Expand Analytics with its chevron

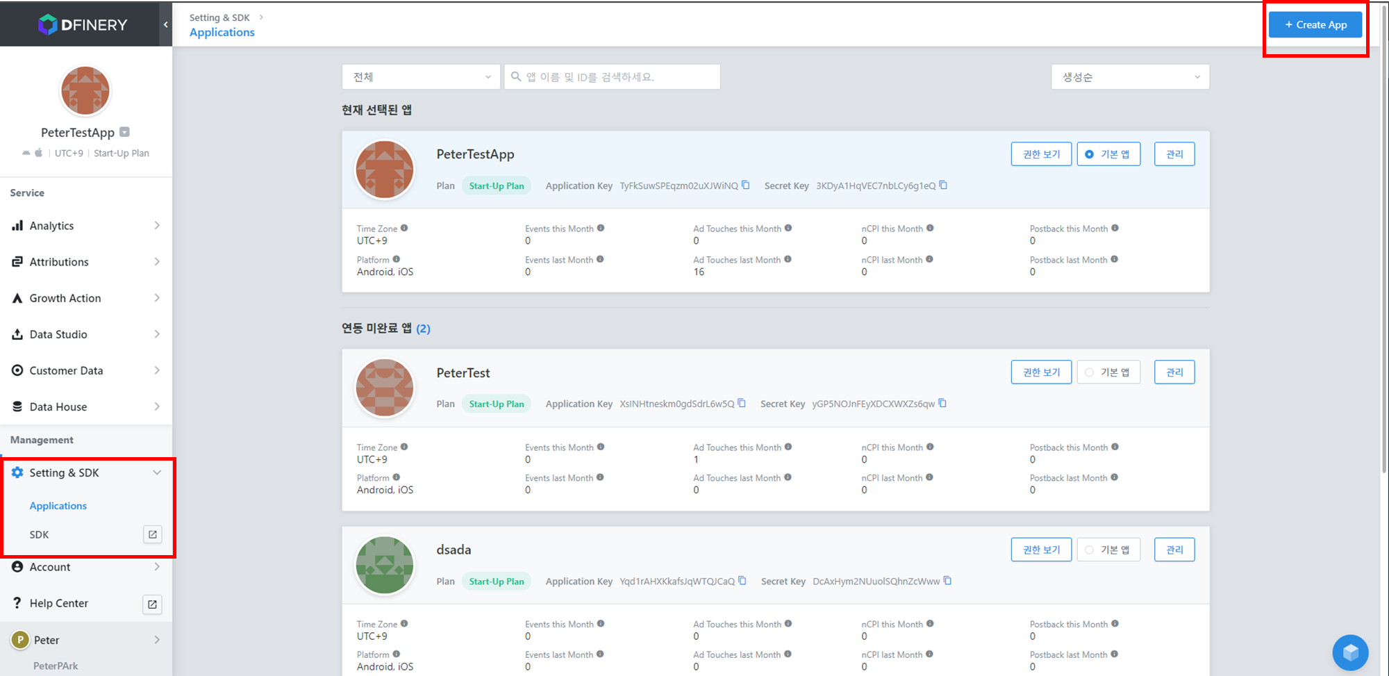pos(157,226)
